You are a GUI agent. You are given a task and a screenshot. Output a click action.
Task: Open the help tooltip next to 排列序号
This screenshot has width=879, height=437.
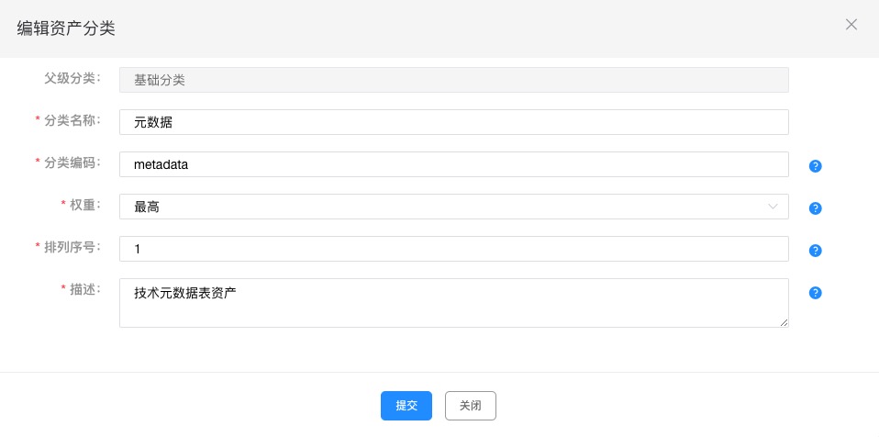815,251
